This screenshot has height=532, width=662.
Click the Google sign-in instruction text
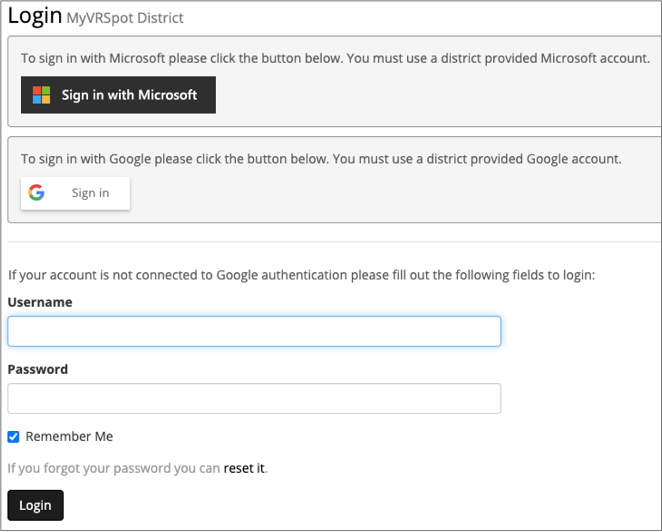coord(321,160)
